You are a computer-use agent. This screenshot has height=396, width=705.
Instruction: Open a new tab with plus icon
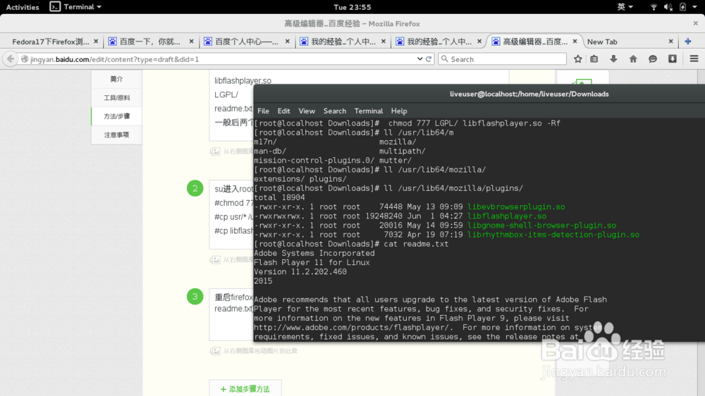tap(687, 42)
